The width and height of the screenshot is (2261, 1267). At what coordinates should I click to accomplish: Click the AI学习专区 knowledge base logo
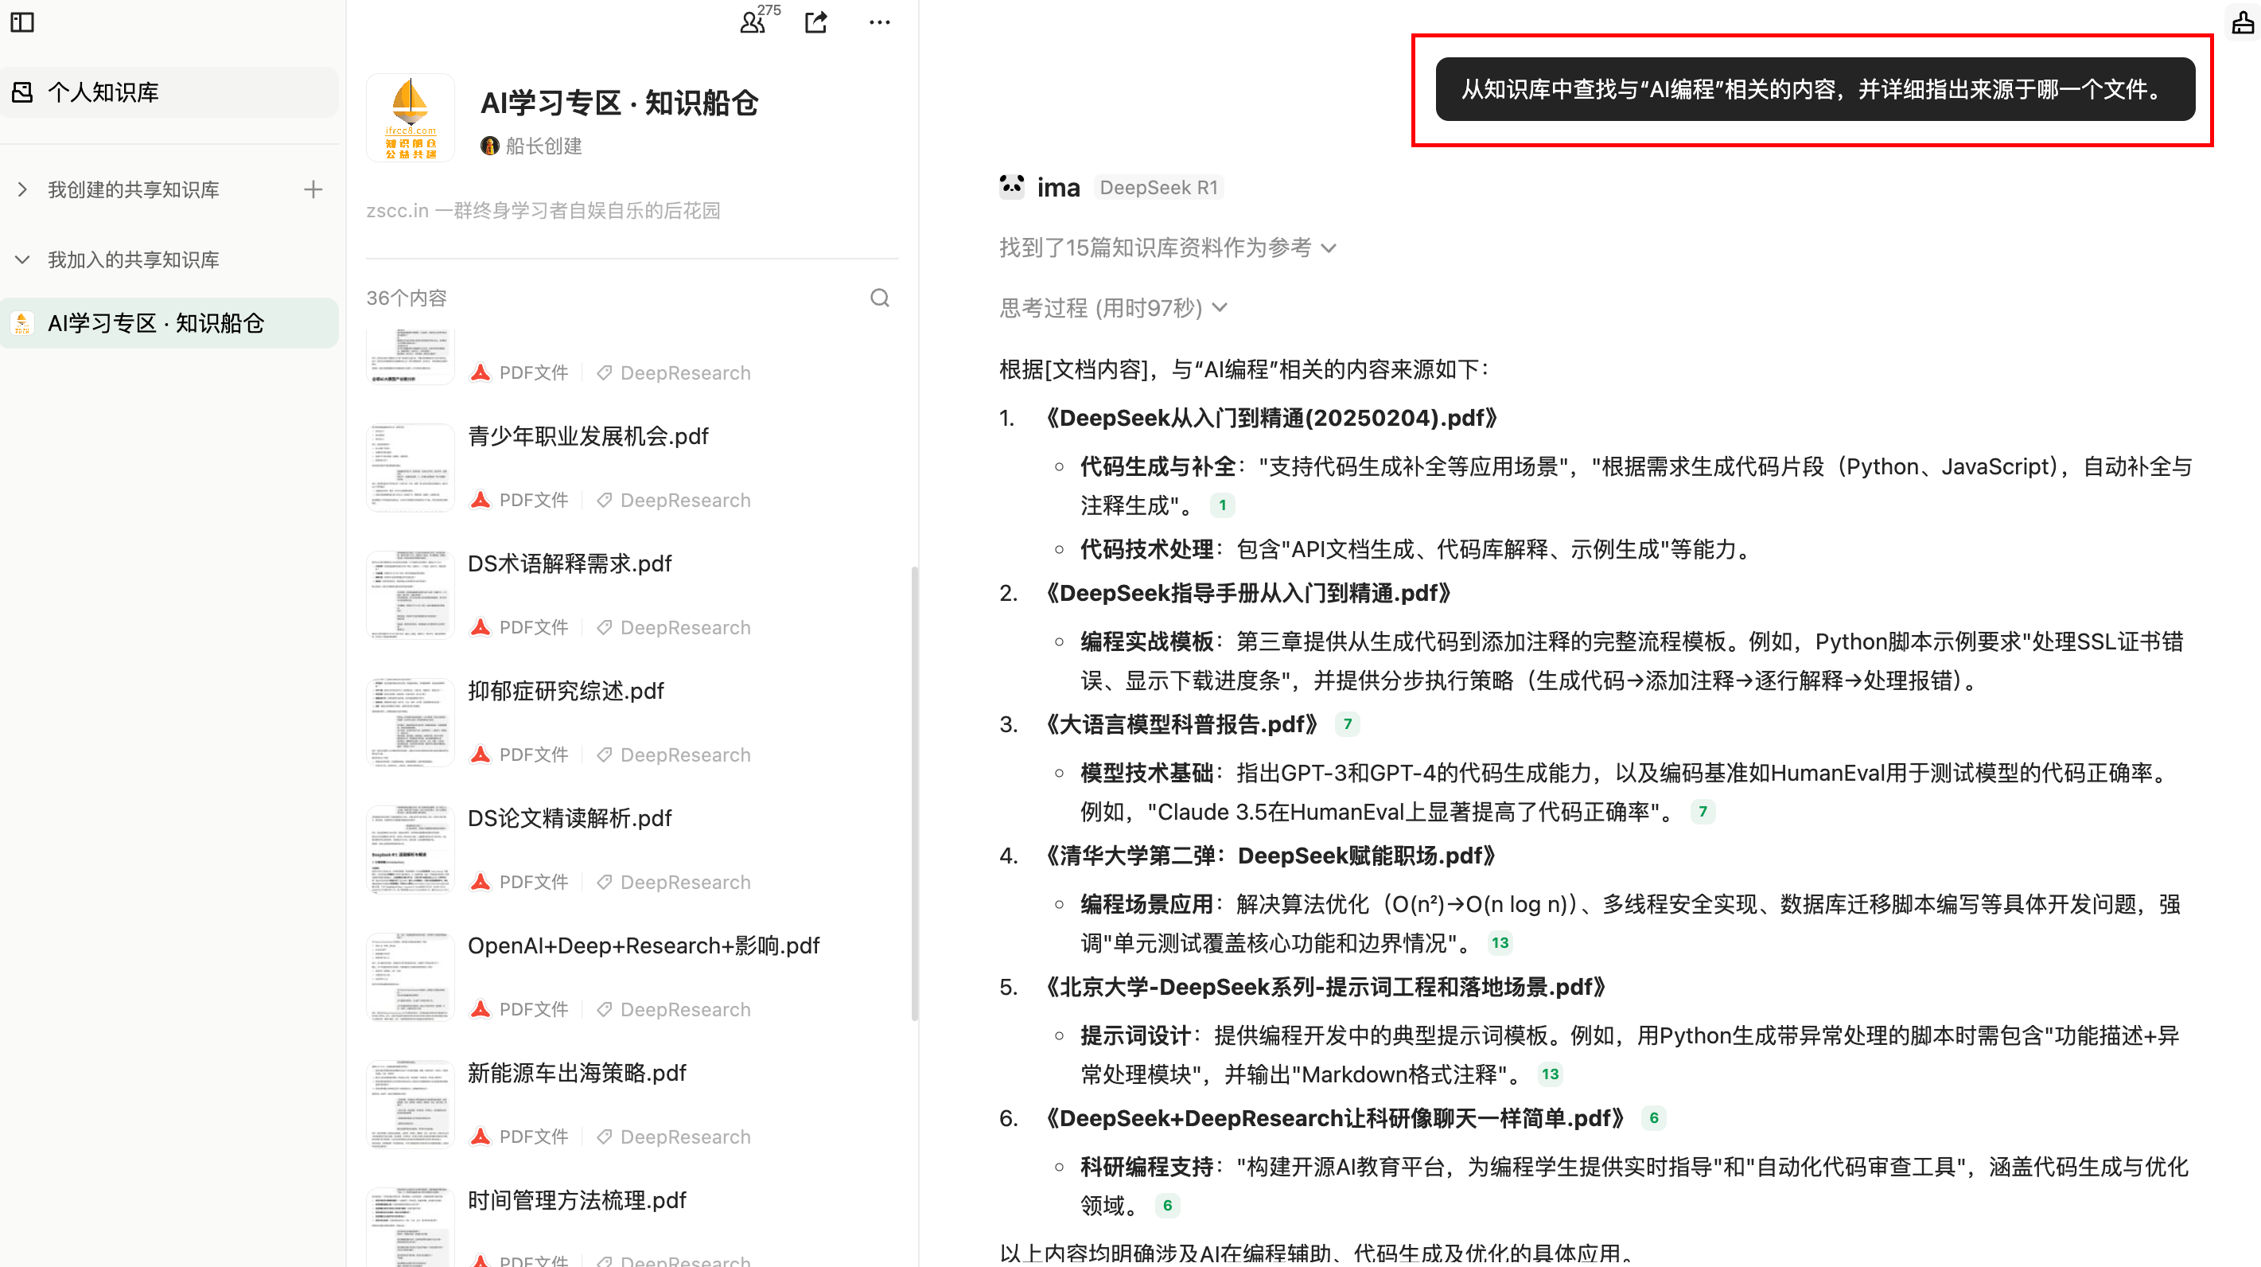click(x=411, y=118)
